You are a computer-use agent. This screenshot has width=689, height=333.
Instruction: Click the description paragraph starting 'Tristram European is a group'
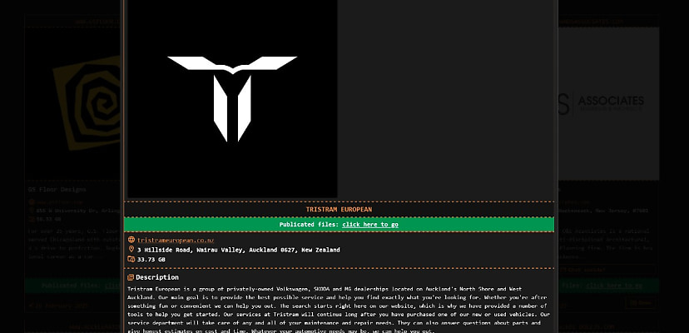pos(339,310)
